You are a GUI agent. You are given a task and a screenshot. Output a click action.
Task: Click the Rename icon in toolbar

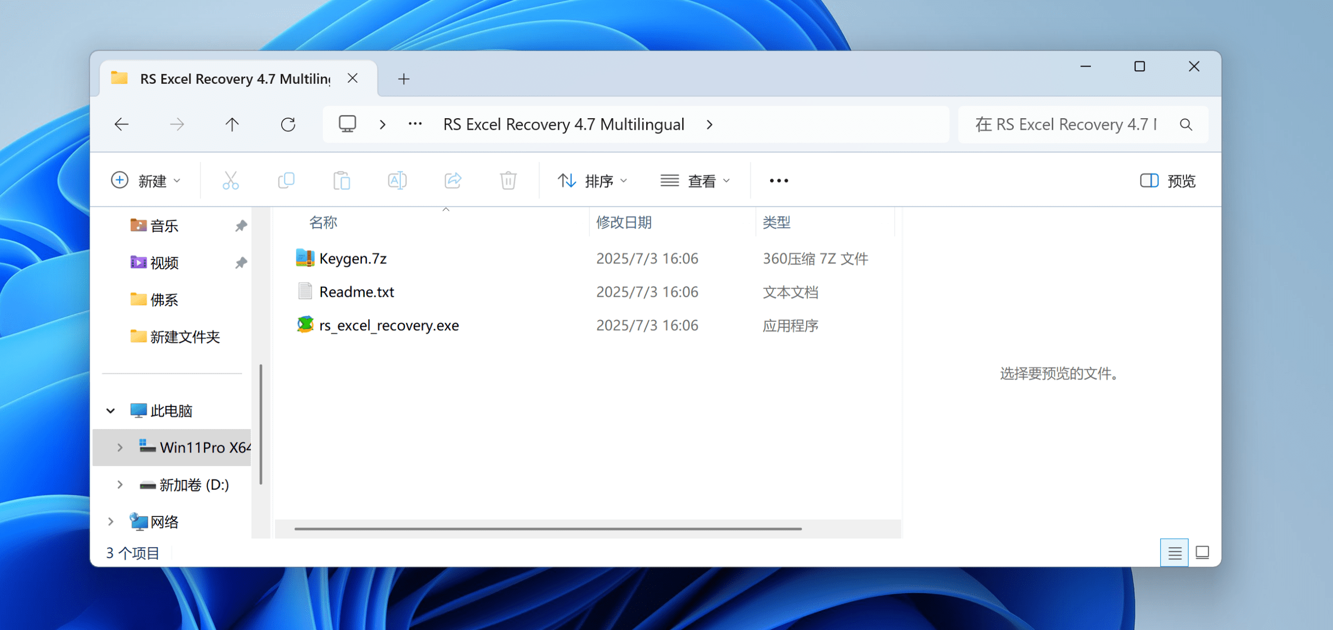(x=397, y=181)
